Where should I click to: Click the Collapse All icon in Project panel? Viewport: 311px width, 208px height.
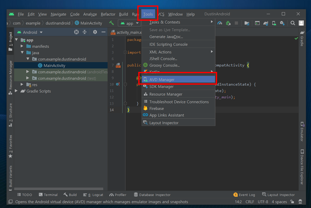85,32
